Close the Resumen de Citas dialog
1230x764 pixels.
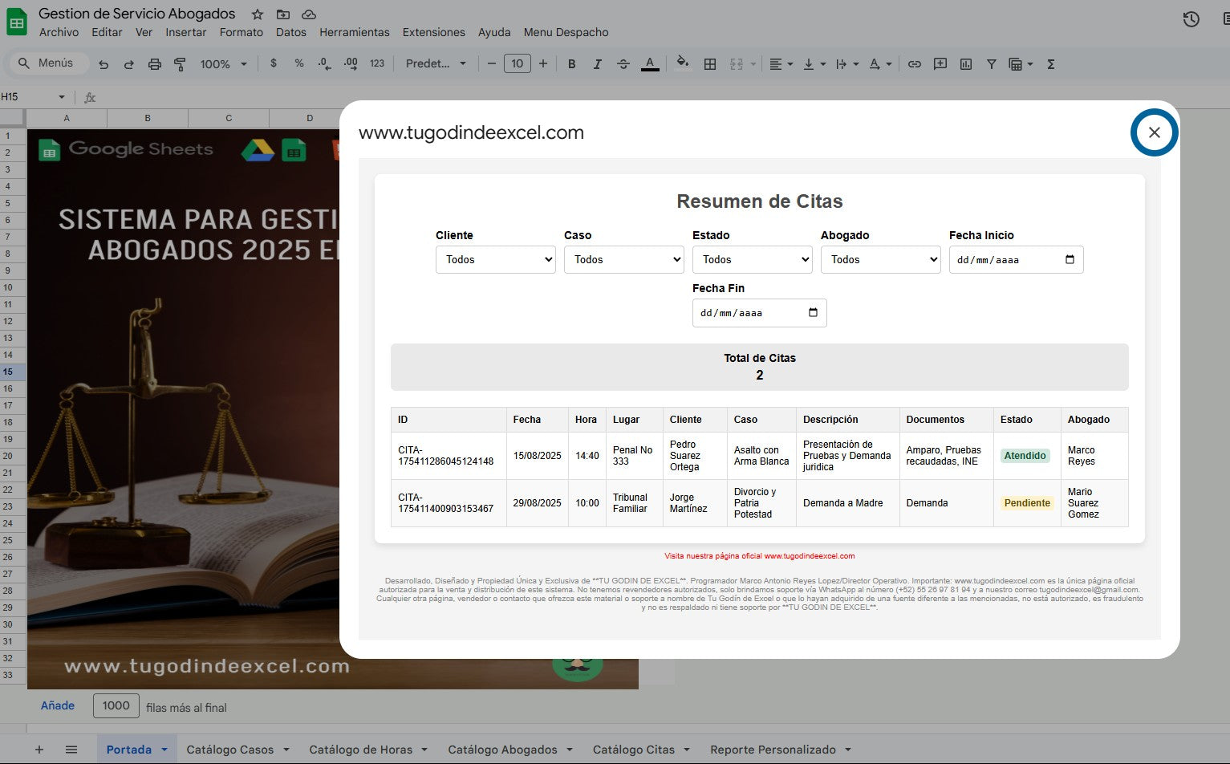pos(1155,132)
